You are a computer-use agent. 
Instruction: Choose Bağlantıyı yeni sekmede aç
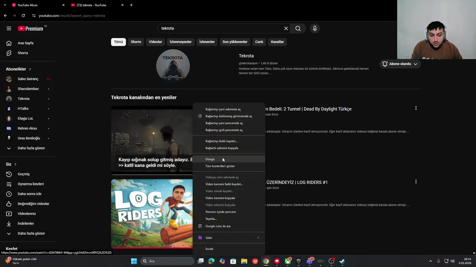229,109
